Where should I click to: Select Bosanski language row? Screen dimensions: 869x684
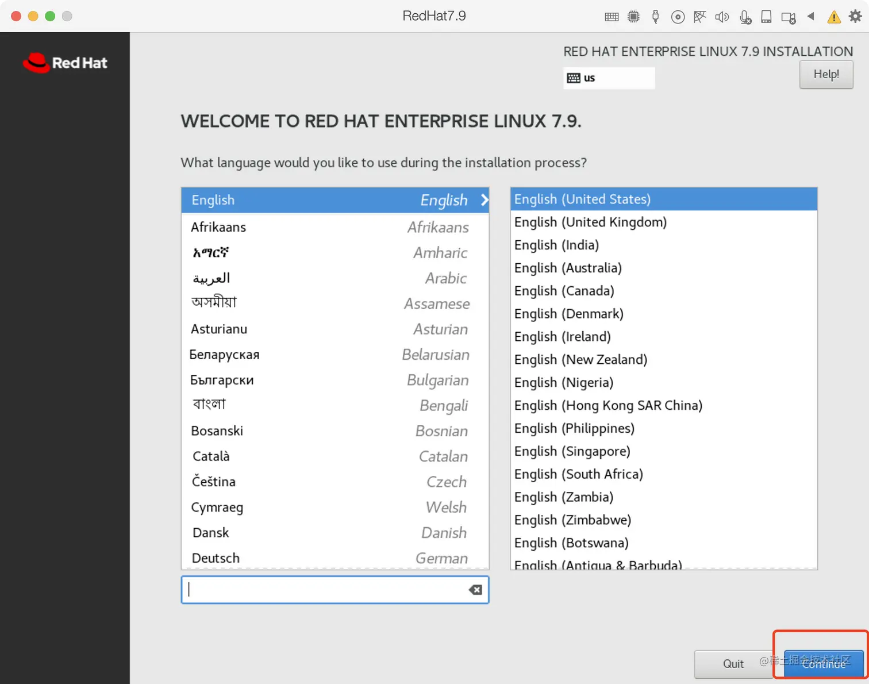click(335, 431)
